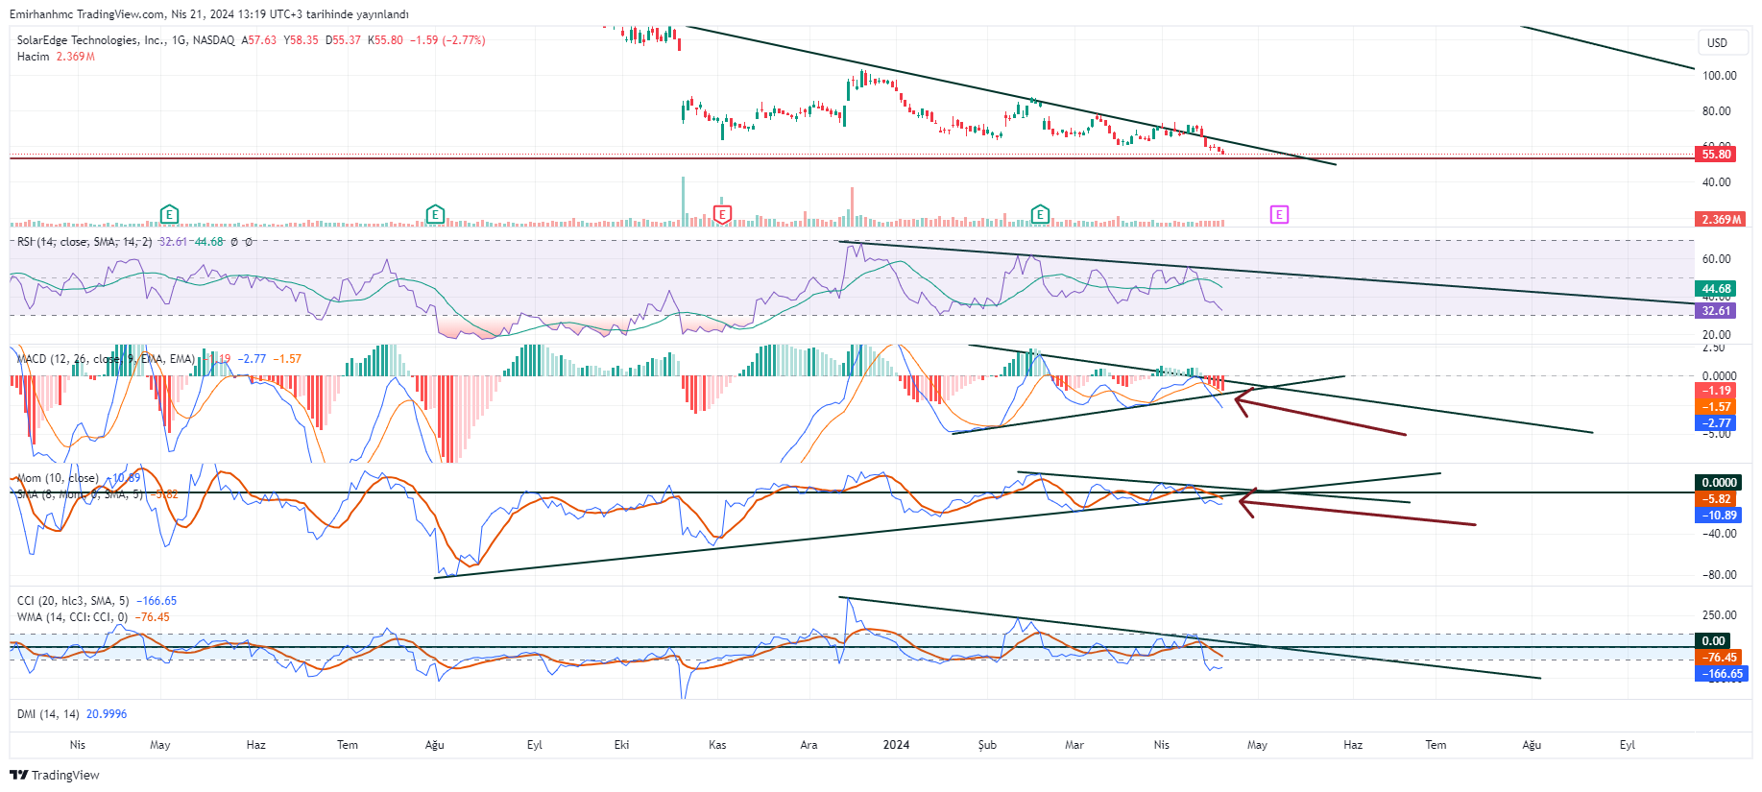This screenshot has width=1762, height=792.
Task: Click the Emirhanhmc TradingView.com publication header
Action: (x=208, y=14)
